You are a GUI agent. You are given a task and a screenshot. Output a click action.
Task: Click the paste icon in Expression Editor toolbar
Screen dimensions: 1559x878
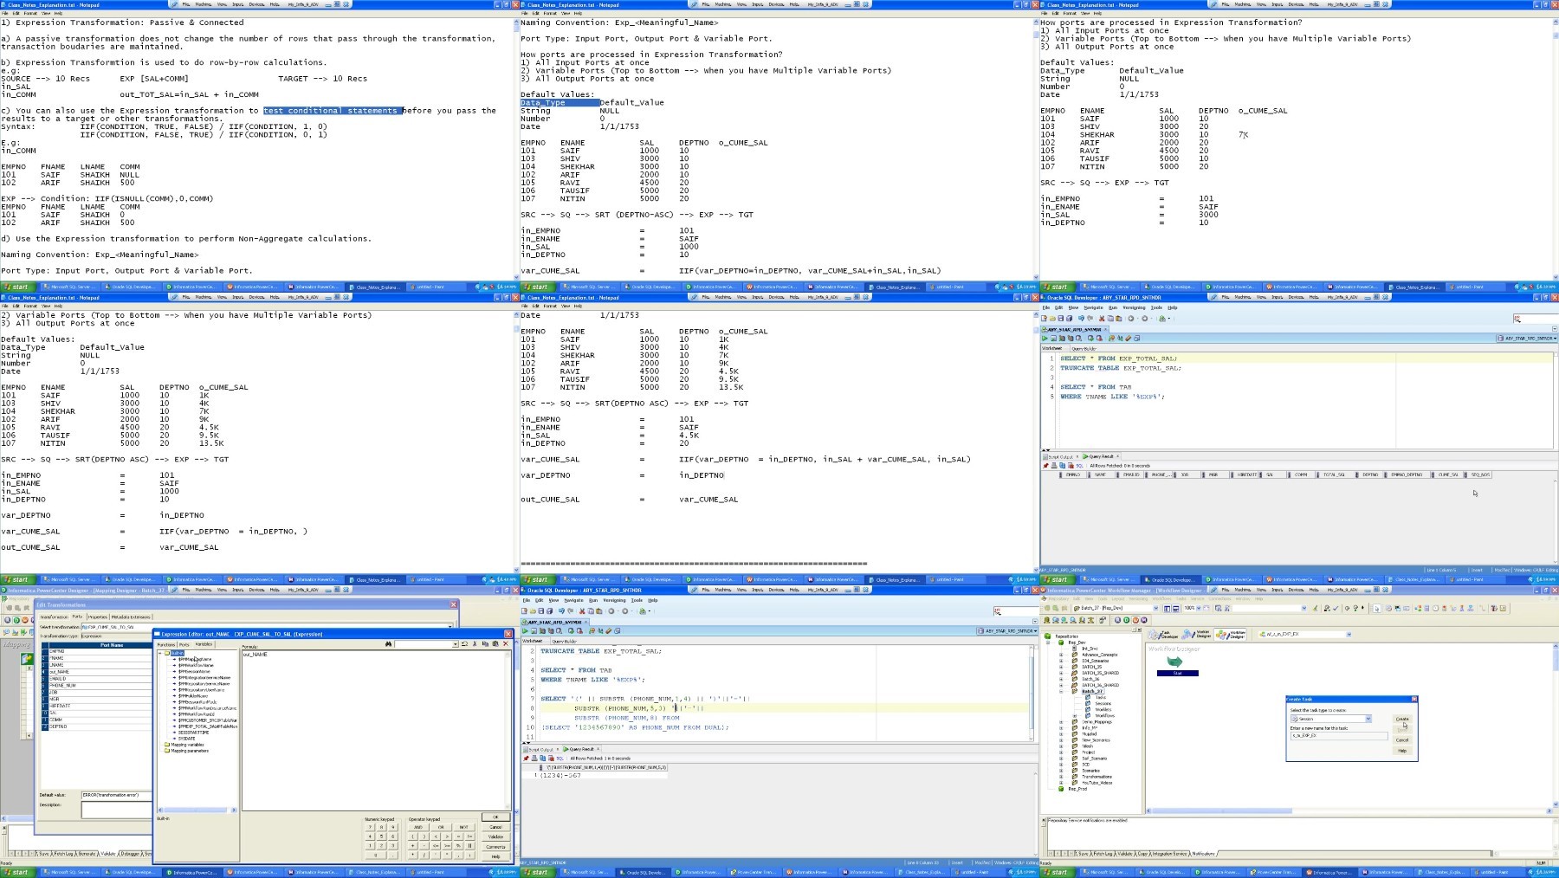[x=495, y=643]
